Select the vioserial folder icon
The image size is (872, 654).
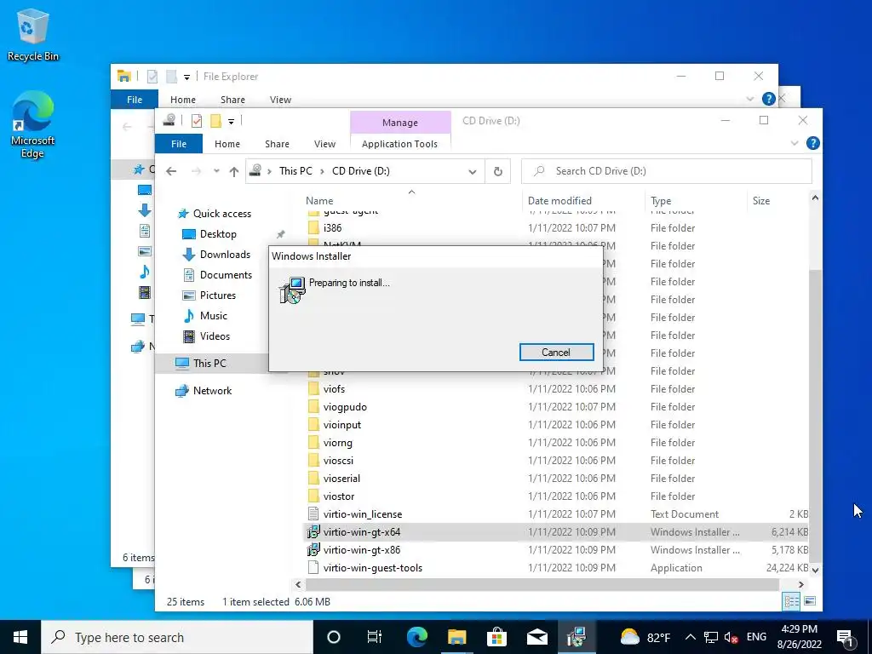point(313,479)
